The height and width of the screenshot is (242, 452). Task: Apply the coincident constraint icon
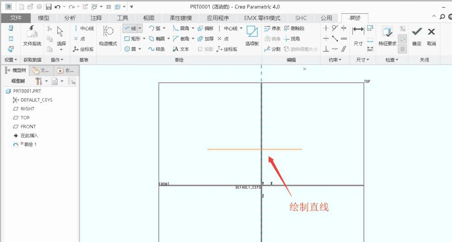pos(334,49)
